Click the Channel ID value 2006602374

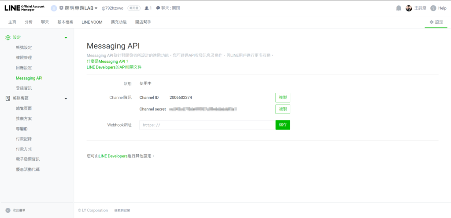[x=181, y=98]
